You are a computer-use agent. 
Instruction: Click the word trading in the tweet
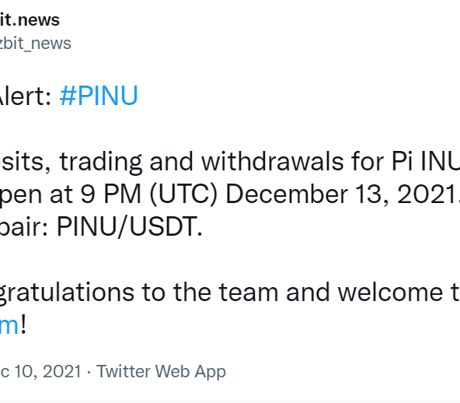(101, 163)
